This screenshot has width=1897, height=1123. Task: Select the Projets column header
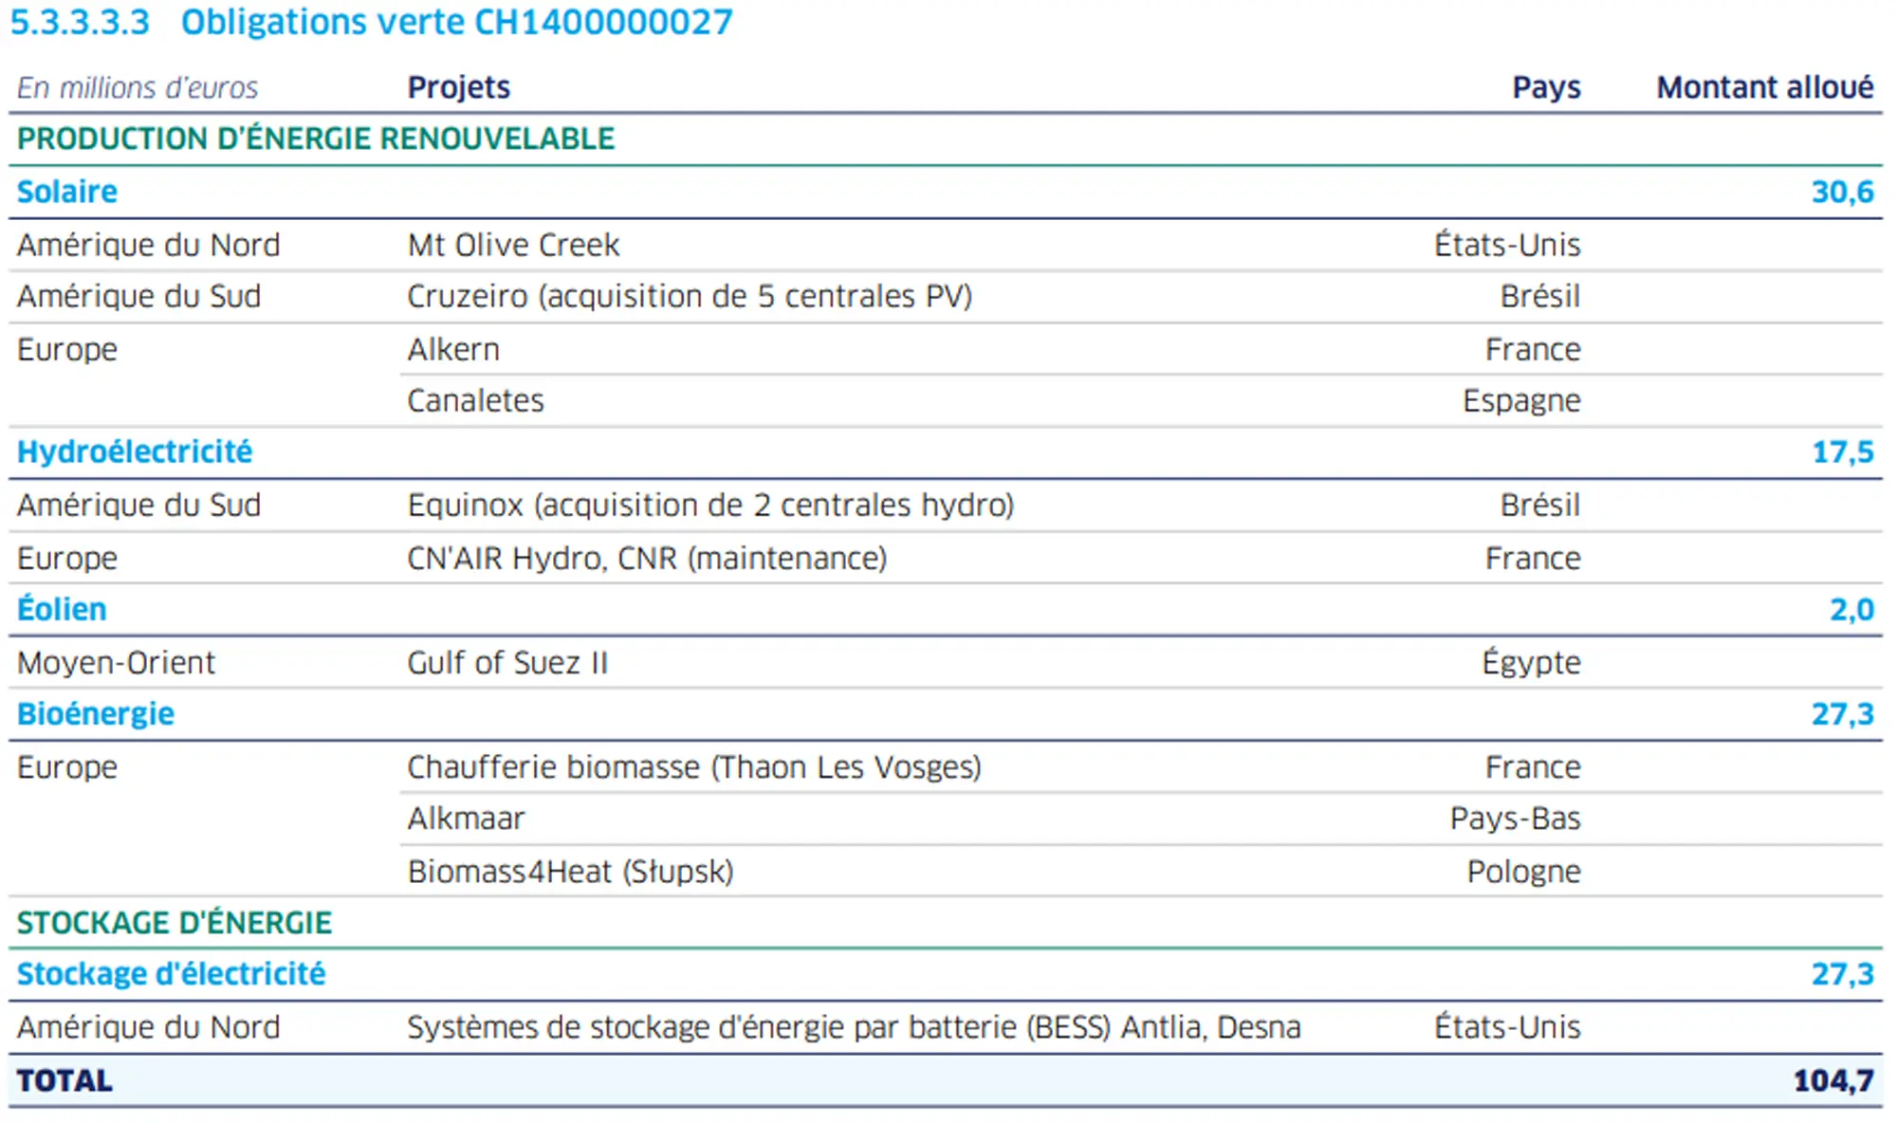pyautogui.click(x=459, y=87)
